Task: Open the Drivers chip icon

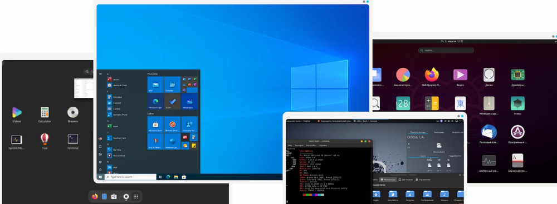Action: 517,75
